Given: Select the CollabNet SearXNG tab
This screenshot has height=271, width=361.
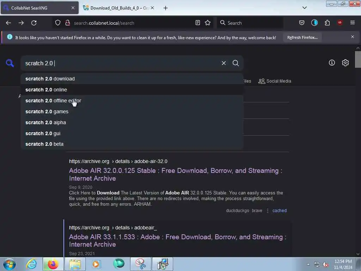Looking at the screenshot, I should coord(39,8).
